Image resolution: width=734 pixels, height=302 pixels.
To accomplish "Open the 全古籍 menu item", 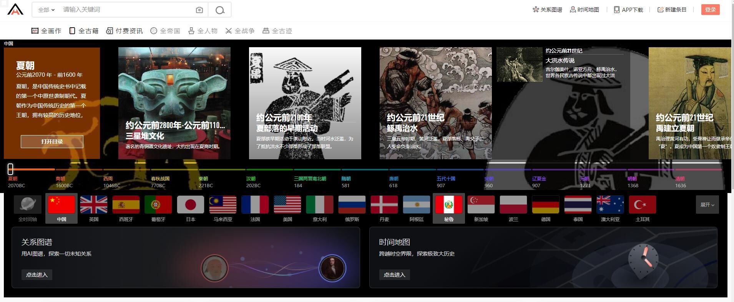I will (x=84, y=31).
